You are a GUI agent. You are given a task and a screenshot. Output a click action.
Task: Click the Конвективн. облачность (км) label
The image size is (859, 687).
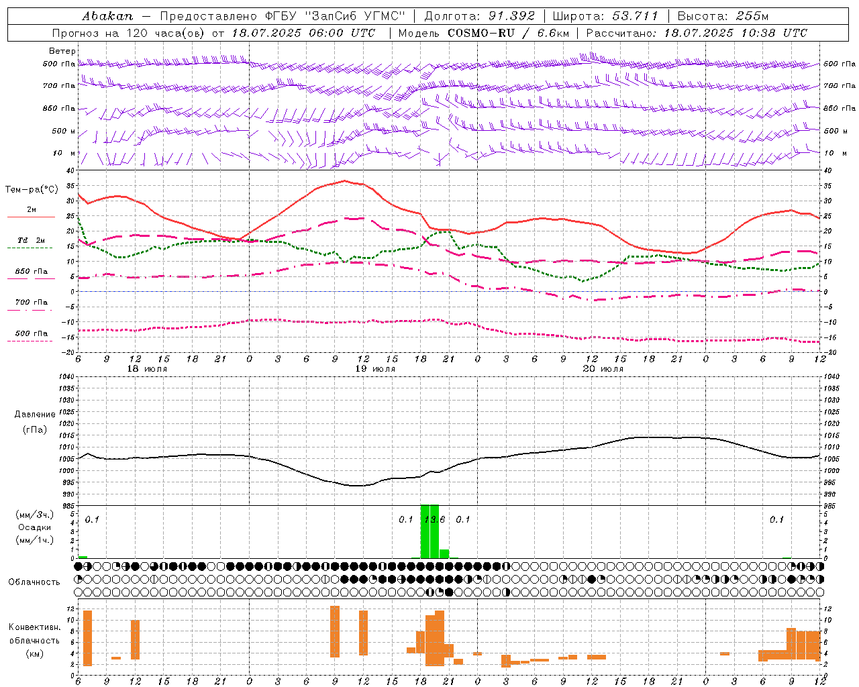click(x=34, y=640)
